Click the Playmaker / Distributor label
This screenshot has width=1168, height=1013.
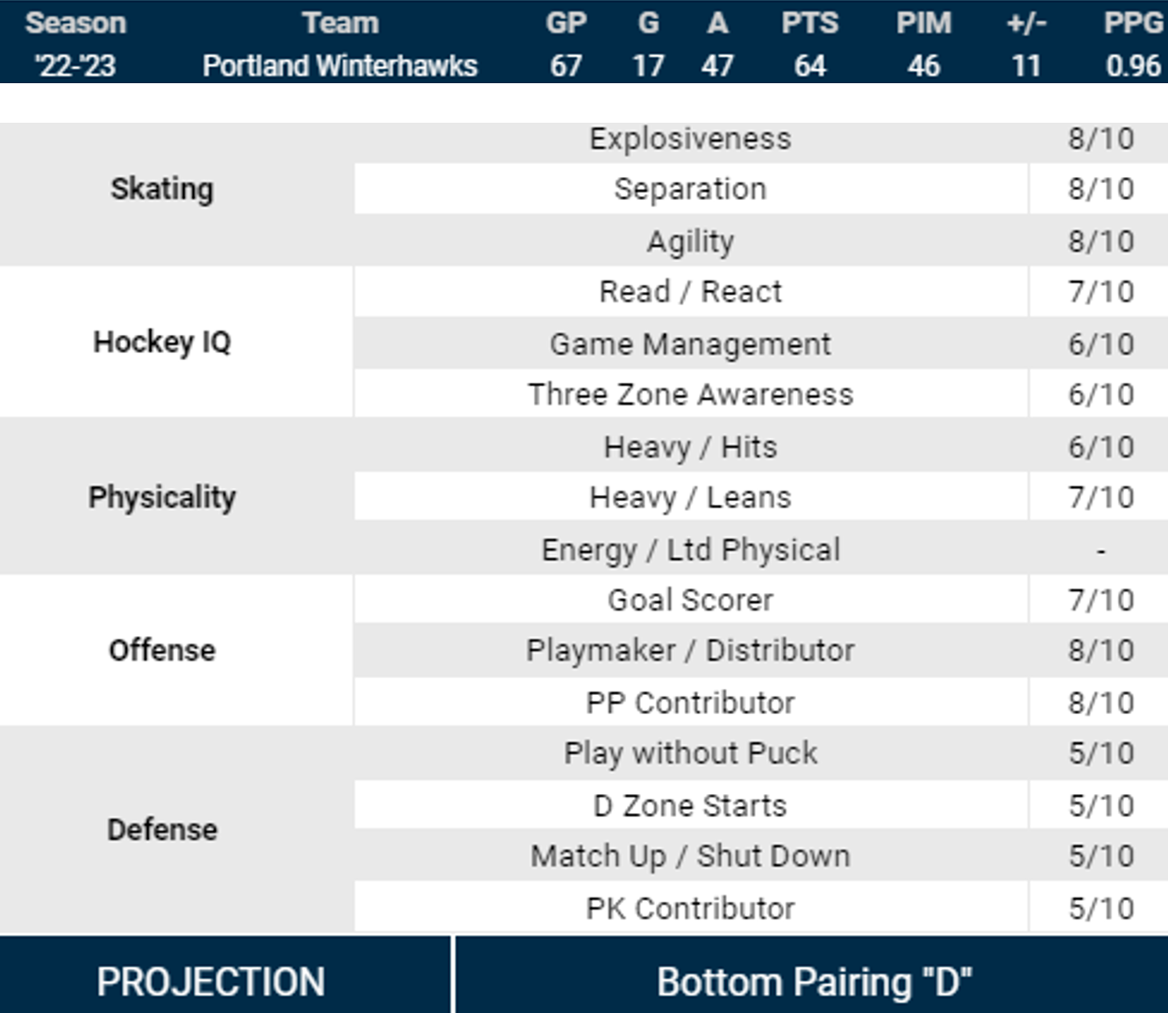pos(690,650)
